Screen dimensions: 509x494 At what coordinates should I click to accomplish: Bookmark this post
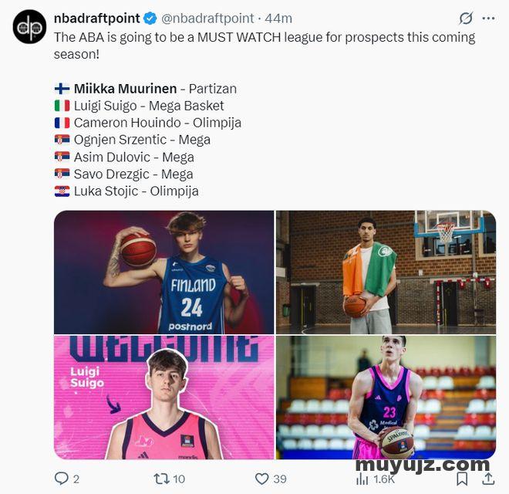[x=462, y=479]
